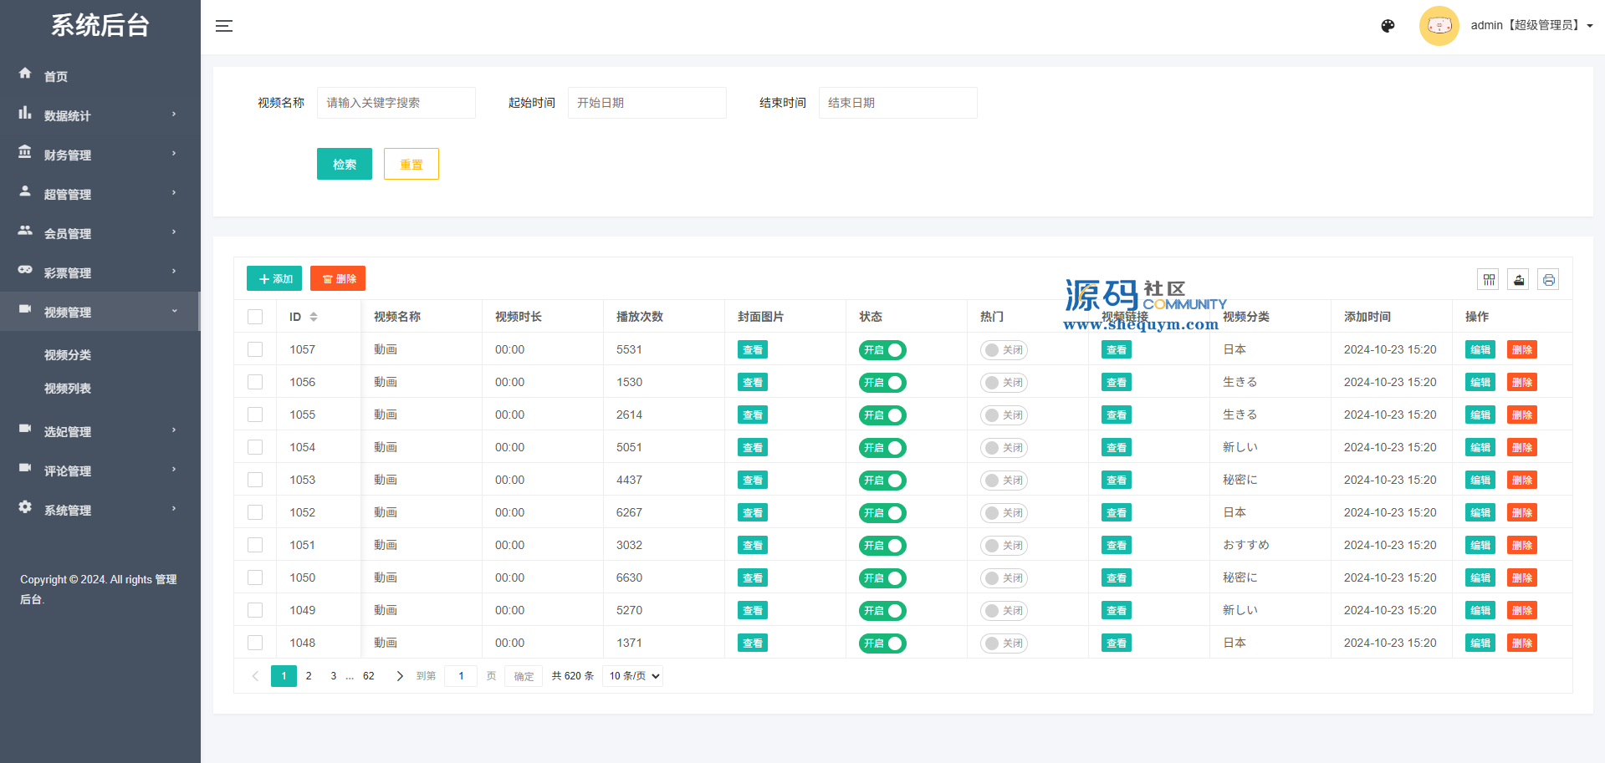1605x763 pixels.
Task: Click the admin avatar image
Action: [x=1439, y=26]
